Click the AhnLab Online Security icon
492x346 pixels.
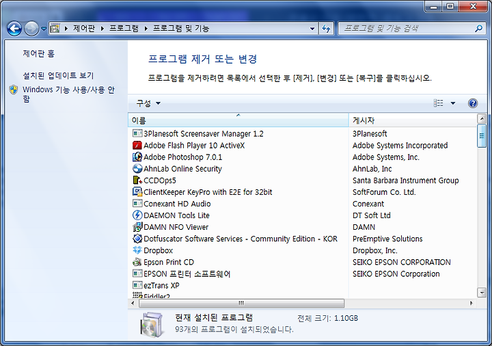tap(137, 169)
